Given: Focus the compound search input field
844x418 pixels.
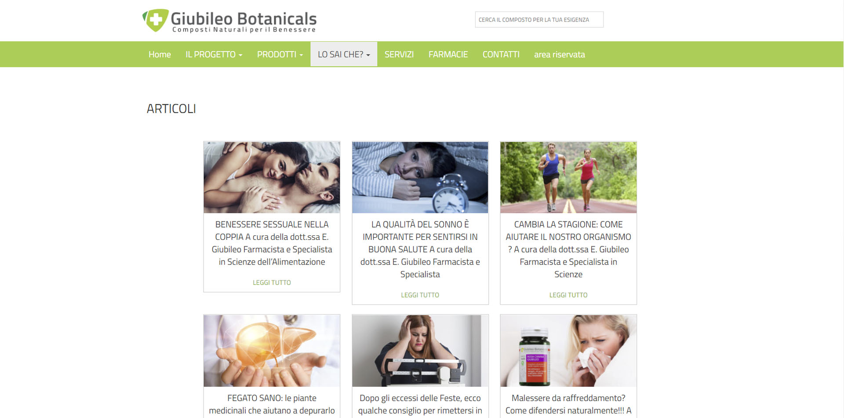Looking at the screenshot, I should [539, 20].
